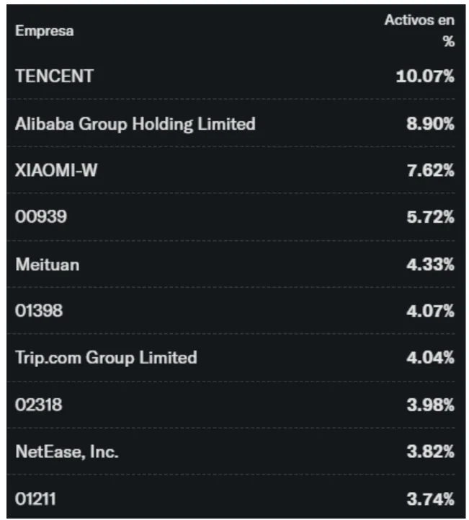Open the 00939 stock code entry
This screenshot has height=520, width=469.
tap(41, 216)
